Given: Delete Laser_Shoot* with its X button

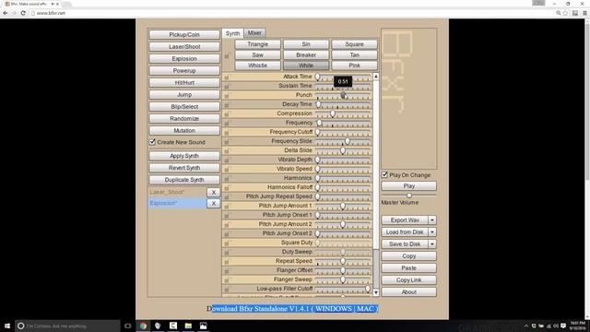Looking at the screenshot, I should click(213, 192).
